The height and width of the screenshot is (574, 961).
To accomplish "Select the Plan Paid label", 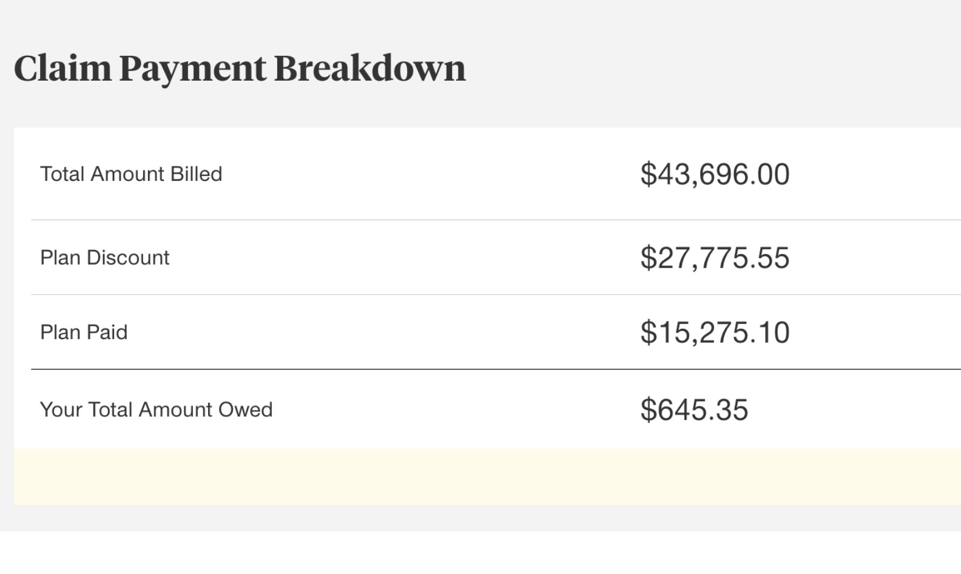I will (x=84, y=333).
